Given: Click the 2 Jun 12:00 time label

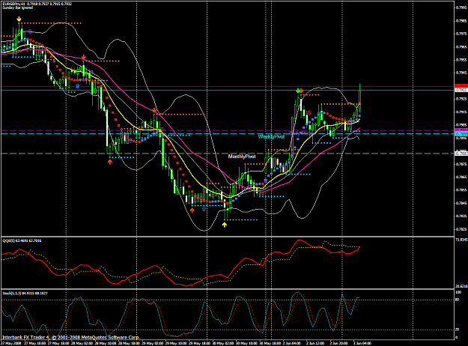Looking at the screenshot, I should point(315,343).
